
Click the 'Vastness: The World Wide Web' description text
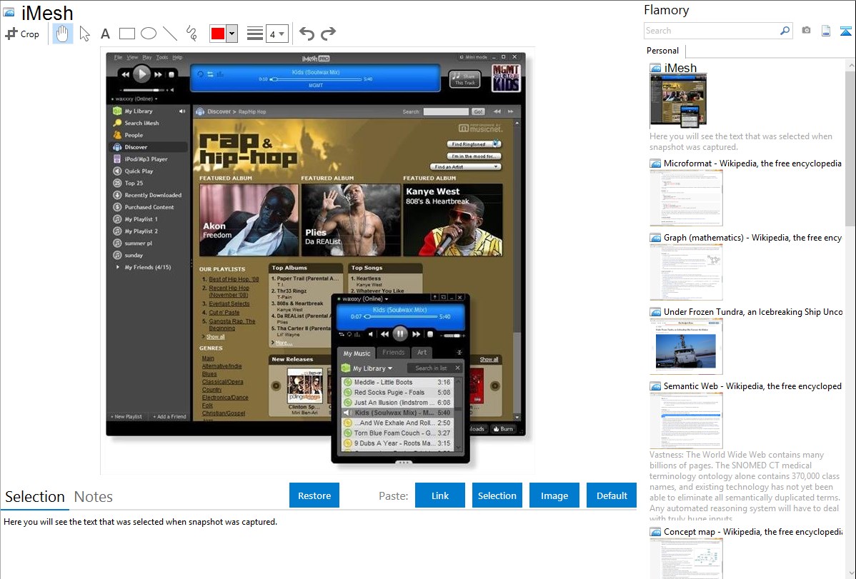744,486
